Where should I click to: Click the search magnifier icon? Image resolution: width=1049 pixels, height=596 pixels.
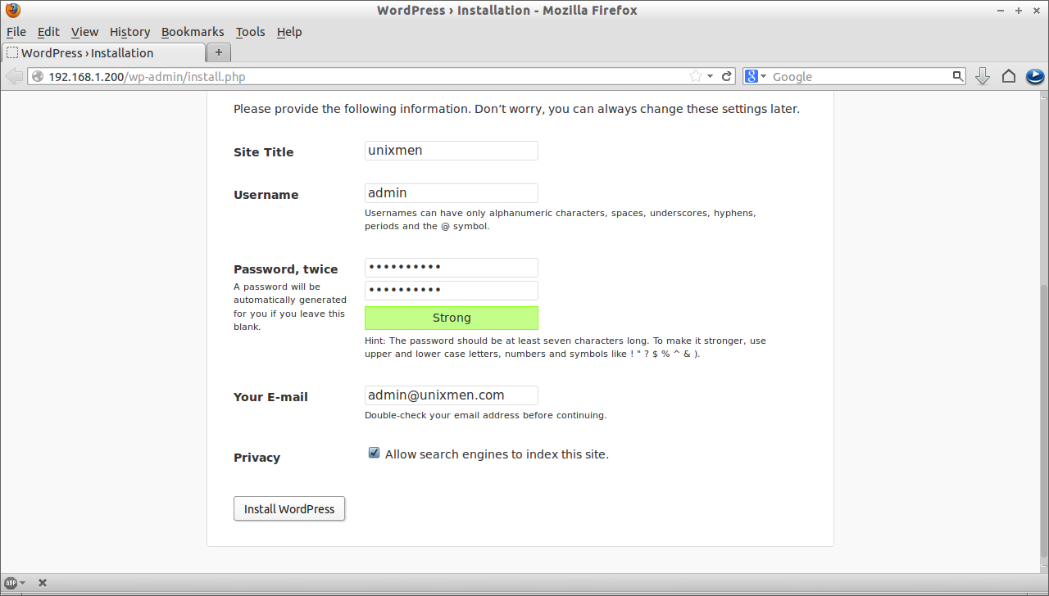click(958, 76)
